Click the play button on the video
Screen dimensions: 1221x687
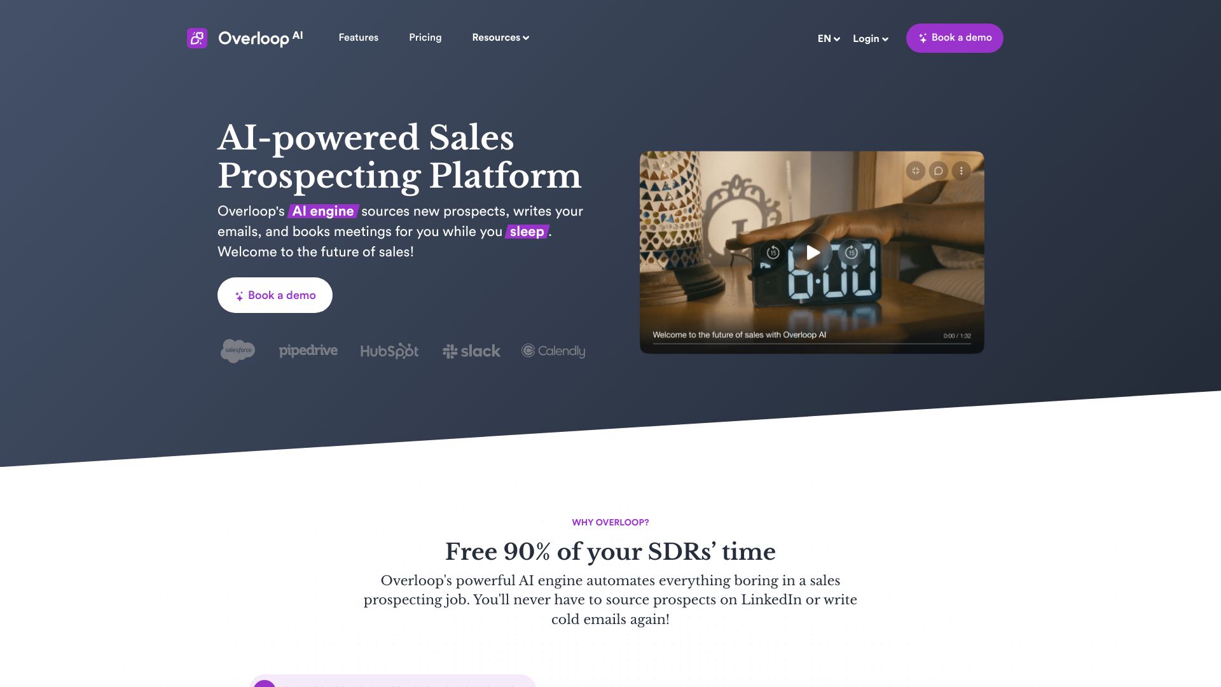coord(811,252)
